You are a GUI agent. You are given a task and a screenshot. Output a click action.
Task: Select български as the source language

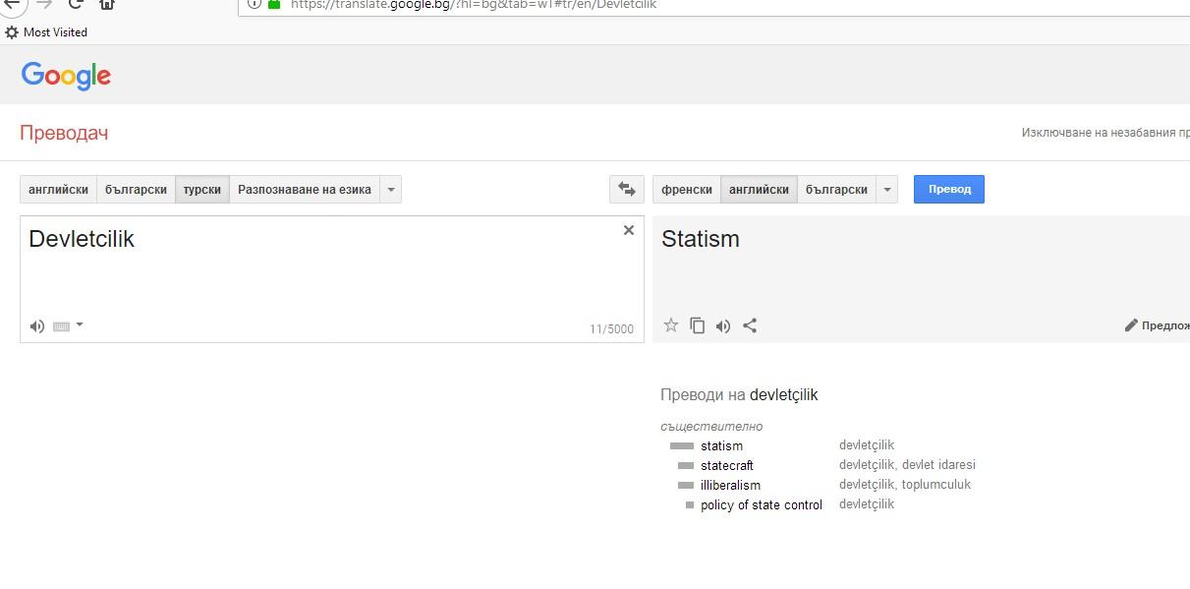pos(136,189)
